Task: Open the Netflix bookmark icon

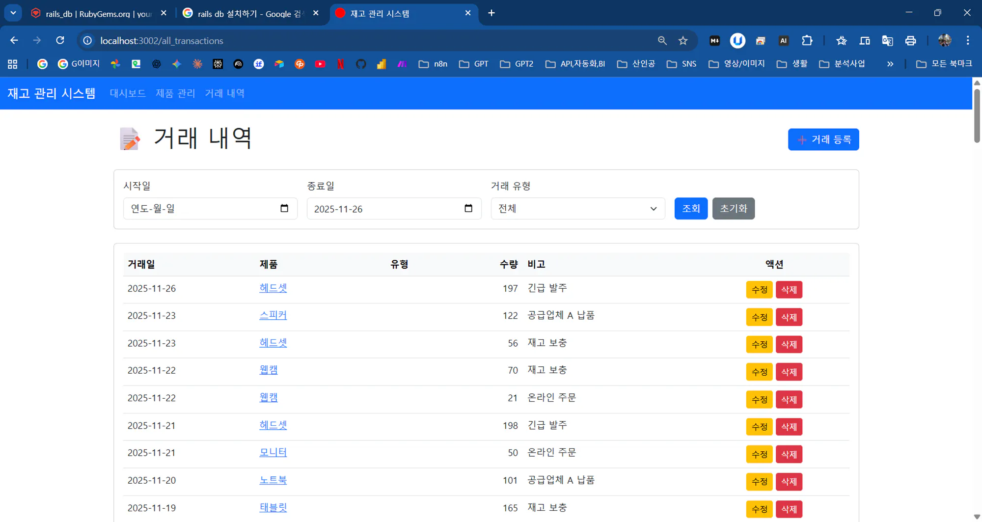Action: tap(340, 64)
